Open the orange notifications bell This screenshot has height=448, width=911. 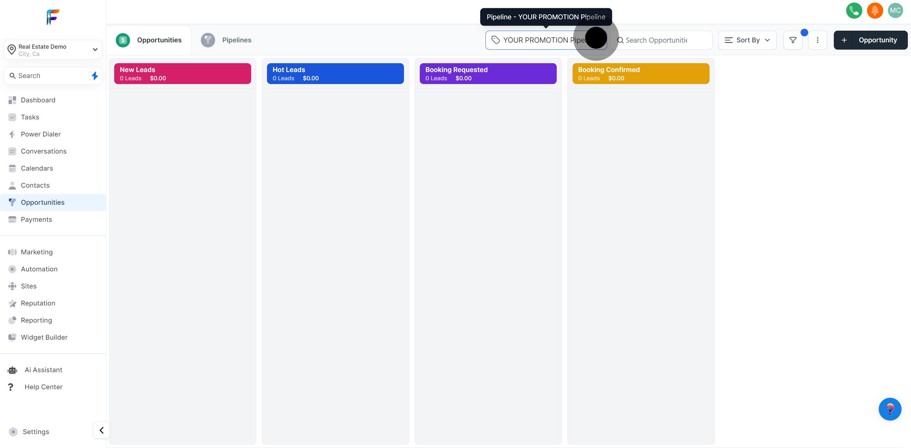pyautogui.click(x=875, y=11)
